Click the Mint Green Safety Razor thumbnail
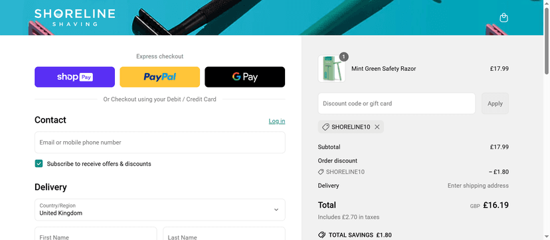The image size is (550, 240). (x=331, y=69)
